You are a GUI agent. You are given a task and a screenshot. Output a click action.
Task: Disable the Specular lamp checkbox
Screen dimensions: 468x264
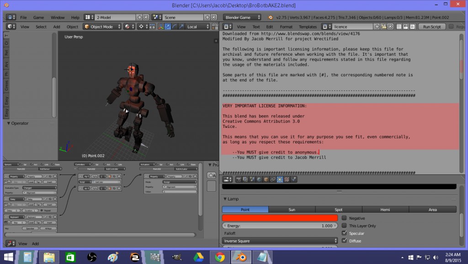point(345,233)
